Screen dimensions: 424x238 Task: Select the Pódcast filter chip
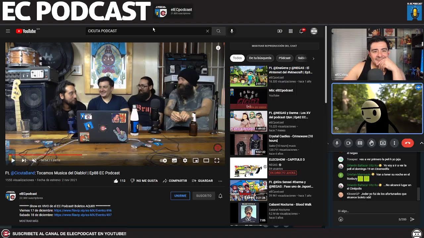point(285,58)
